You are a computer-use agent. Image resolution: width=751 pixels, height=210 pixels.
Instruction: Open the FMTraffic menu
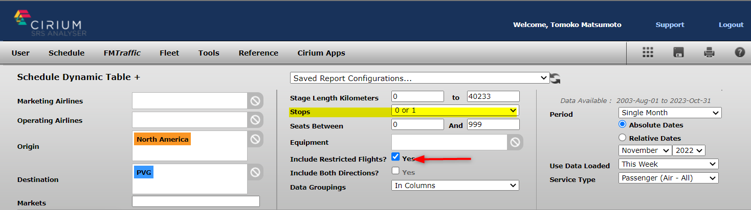pyautogui.click(x=122, y=53)
